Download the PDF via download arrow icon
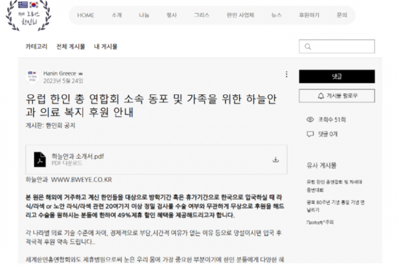The height and width of the screenshot is (267, 398). [x=275, y=159]
